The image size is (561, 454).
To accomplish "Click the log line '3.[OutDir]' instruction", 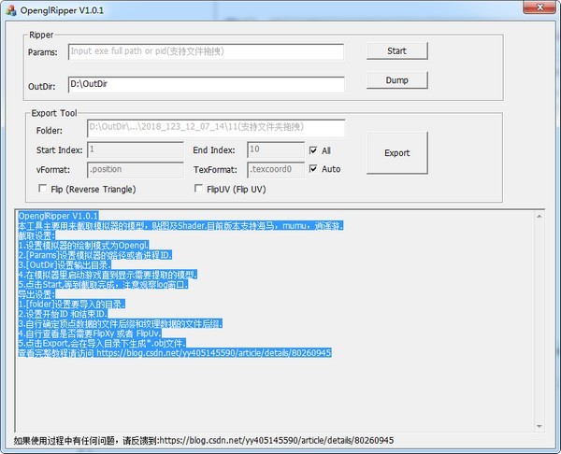I will click(65, 265).
